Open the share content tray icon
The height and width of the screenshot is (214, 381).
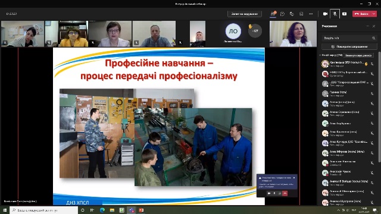pos(344,14)
